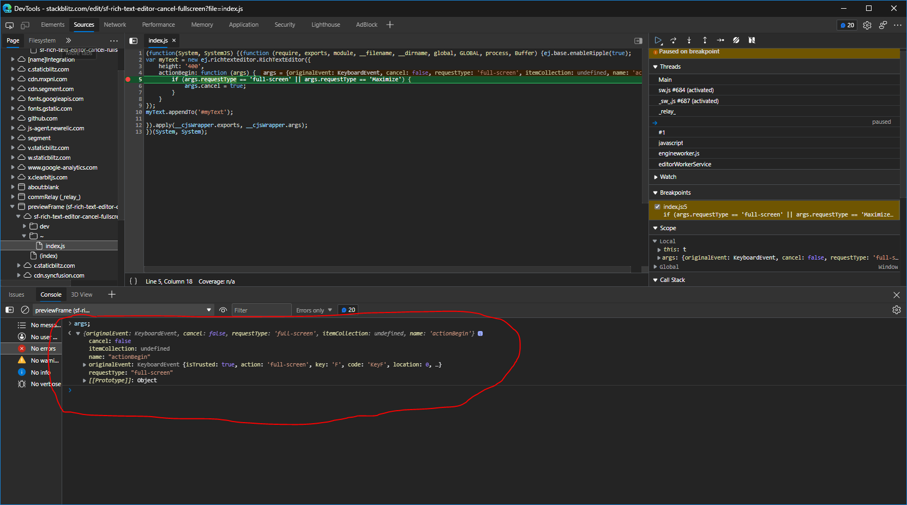Resume script execution with the play icon
The width and height of the screenshot is (907, 505).
(658, 40)
